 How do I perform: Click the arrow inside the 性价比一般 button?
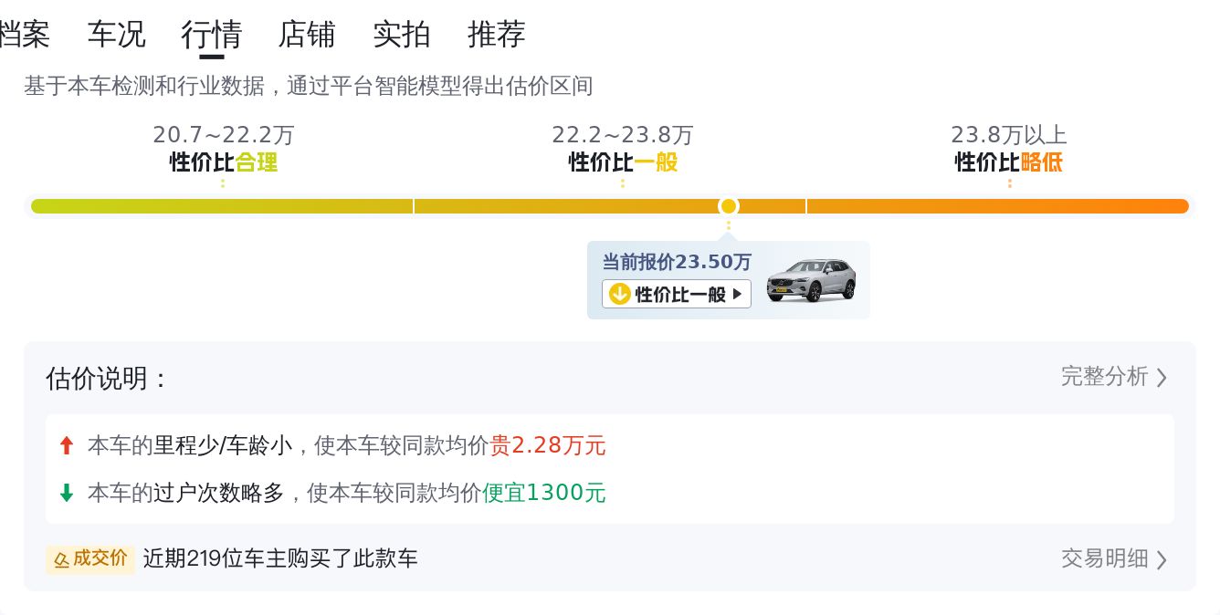(x=738, y=294)
